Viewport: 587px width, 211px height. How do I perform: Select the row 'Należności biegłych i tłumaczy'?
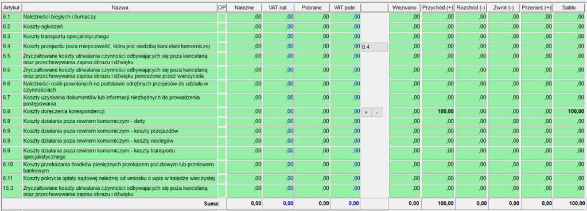(x=119, y=17)
